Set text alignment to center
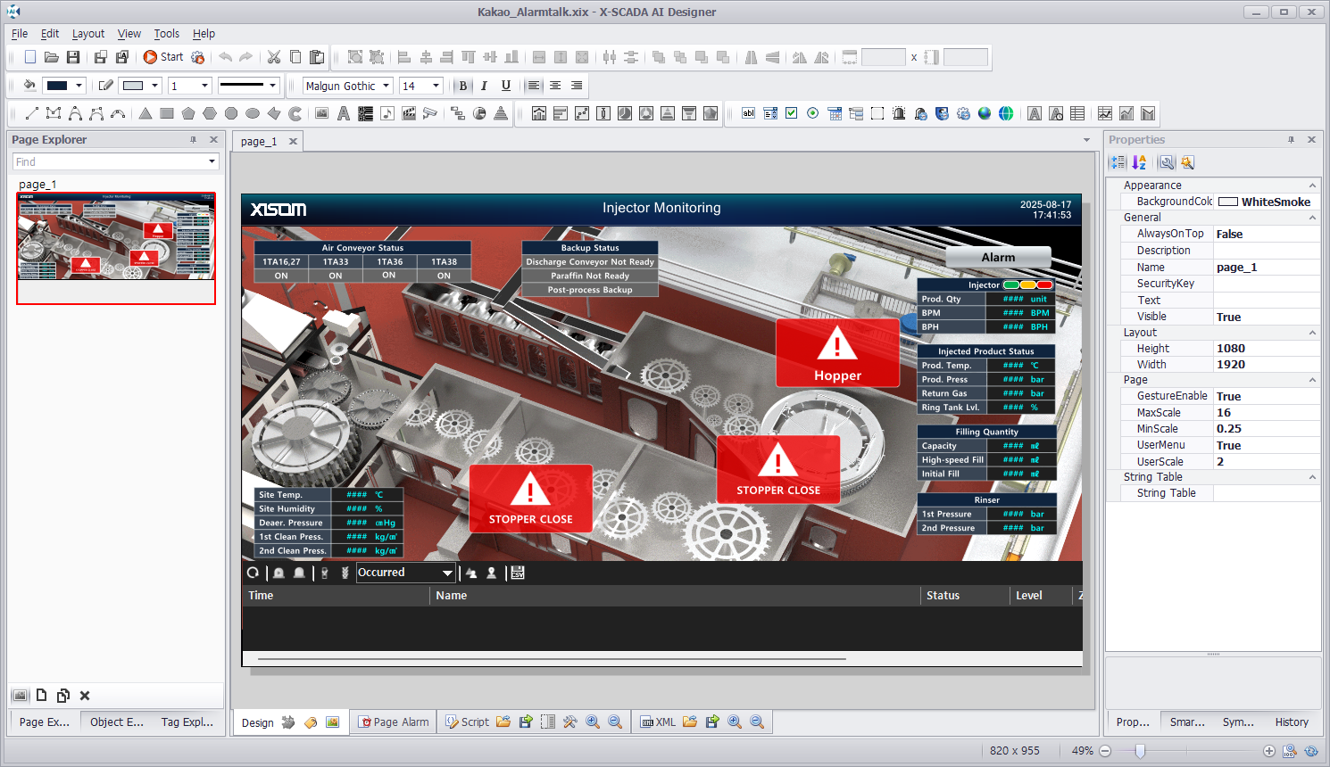This screenshot has width=1330, height=767. pyautogui.click(x=555, y=86)
